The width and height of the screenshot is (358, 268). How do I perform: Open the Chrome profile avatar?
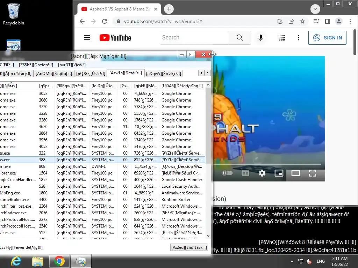pos(339,21)
